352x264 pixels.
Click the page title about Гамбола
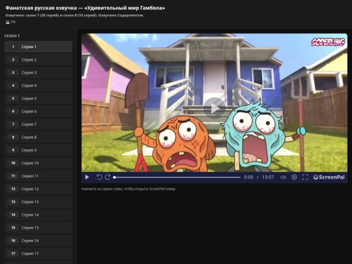tap(85, 8)
